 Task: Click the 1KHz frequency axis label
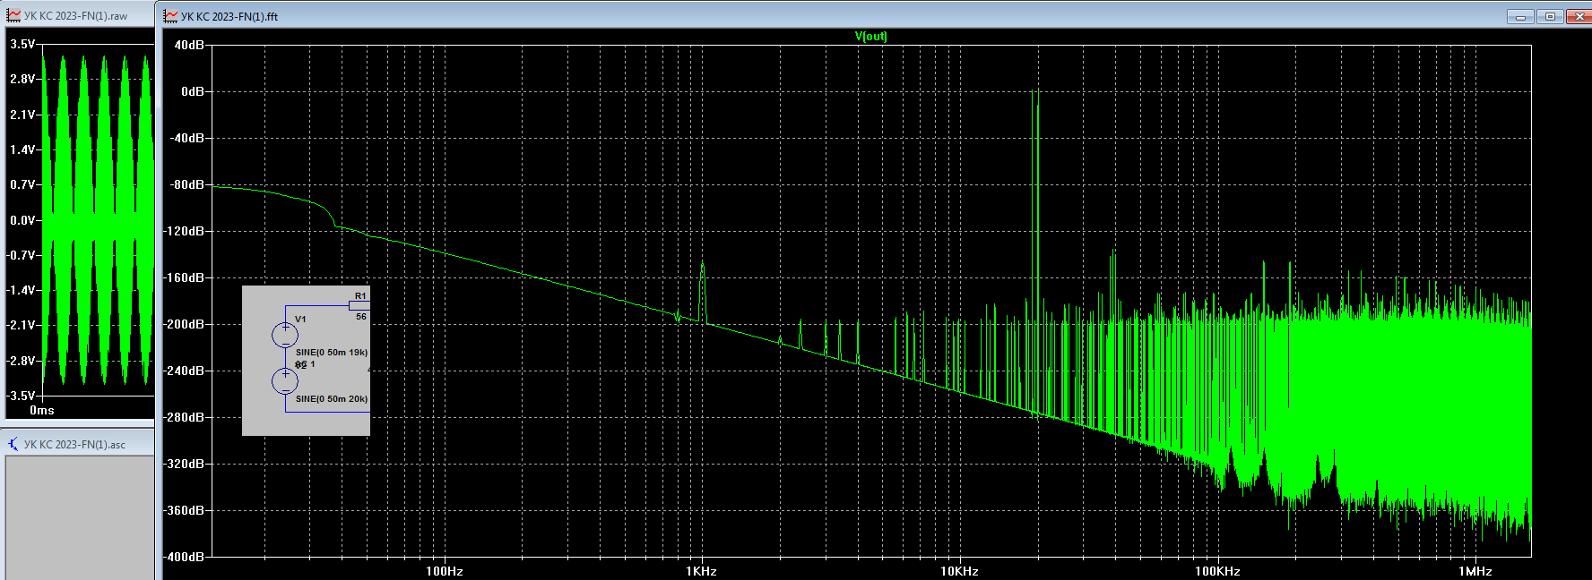(x=701, y=571)
